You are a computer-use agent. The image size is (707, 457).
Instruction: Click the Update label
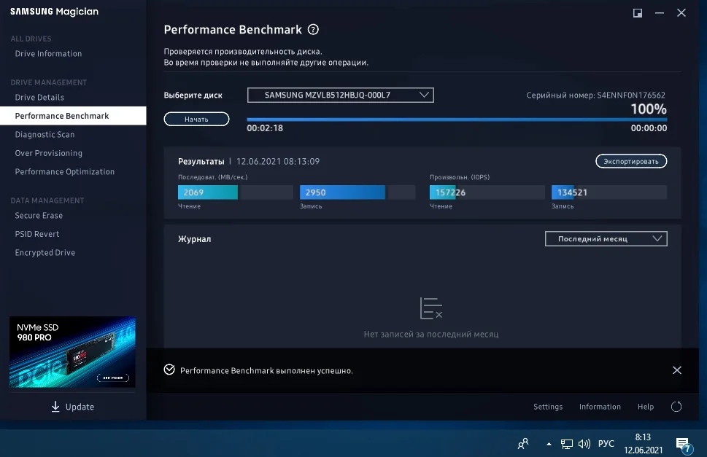click(x=80, y=407)
